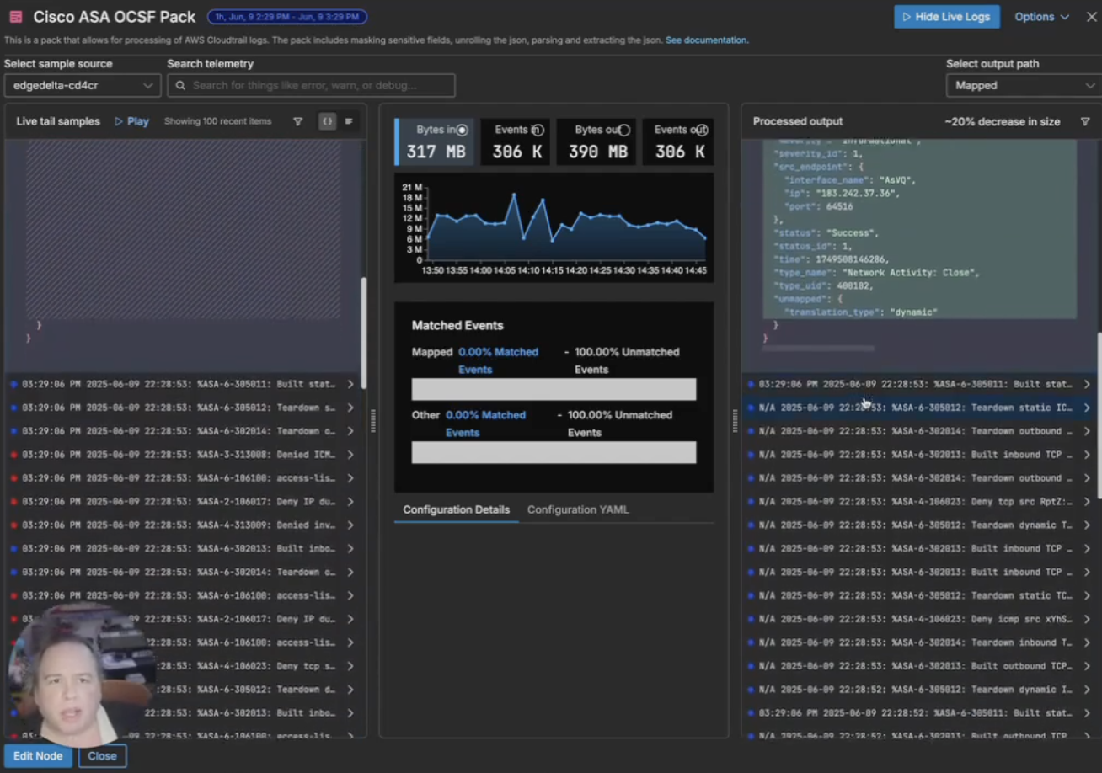Expand the first Processed output log chevron

[1087, 383]
